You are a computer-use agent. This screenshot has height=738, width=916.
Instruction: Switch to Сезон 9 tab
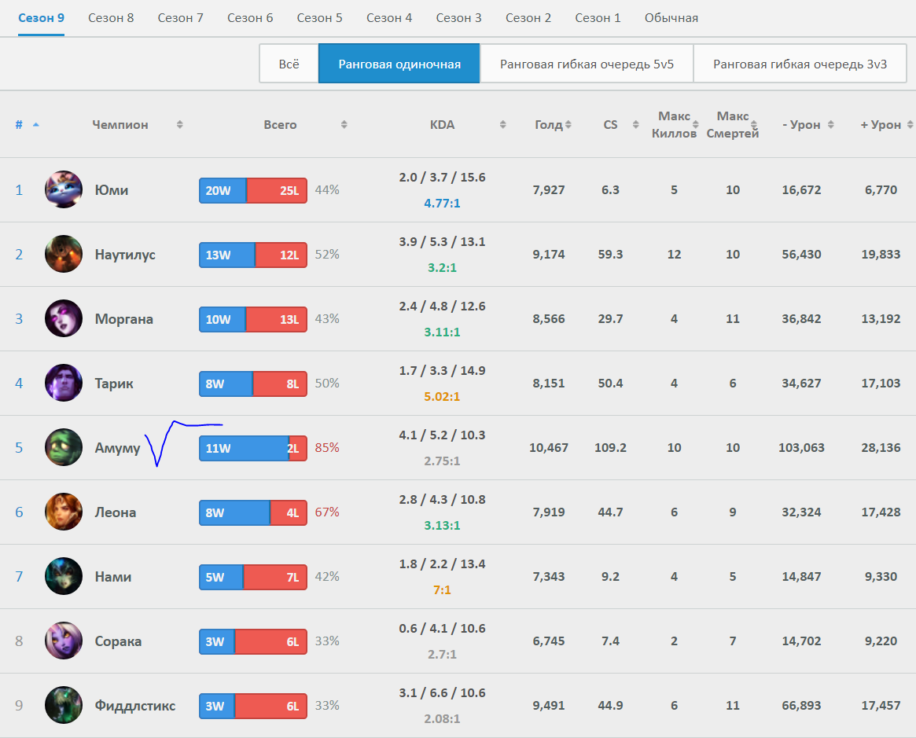[x=41, y=18]
